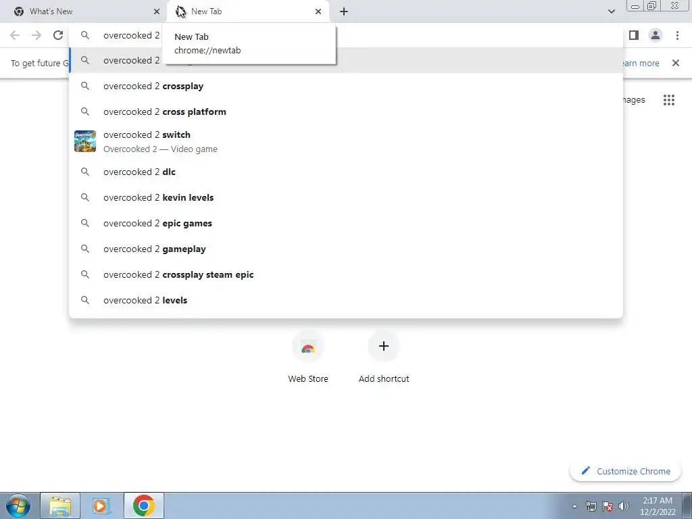692x519 pixels.
Task: Choose suggestion overcooked 2 crossplay steam epic
Action: point(346,274)
